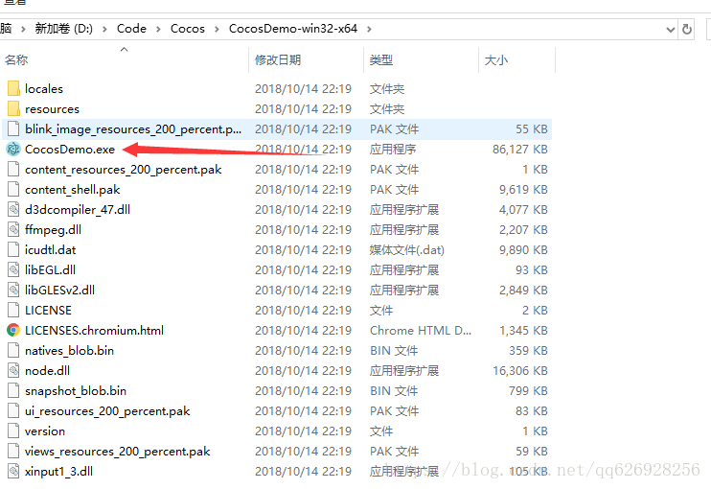Click the d3dcompiler_47.dll file icon
711x489 pixels.
coord(13,209)
